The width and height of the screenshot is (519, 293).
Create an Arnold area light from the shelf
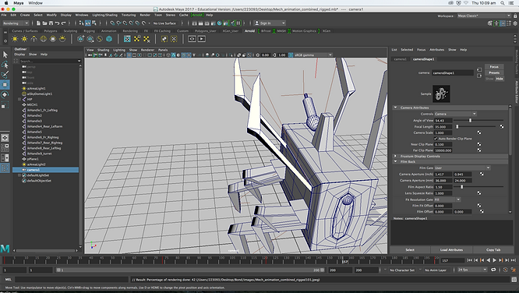(x=15, y=39)
